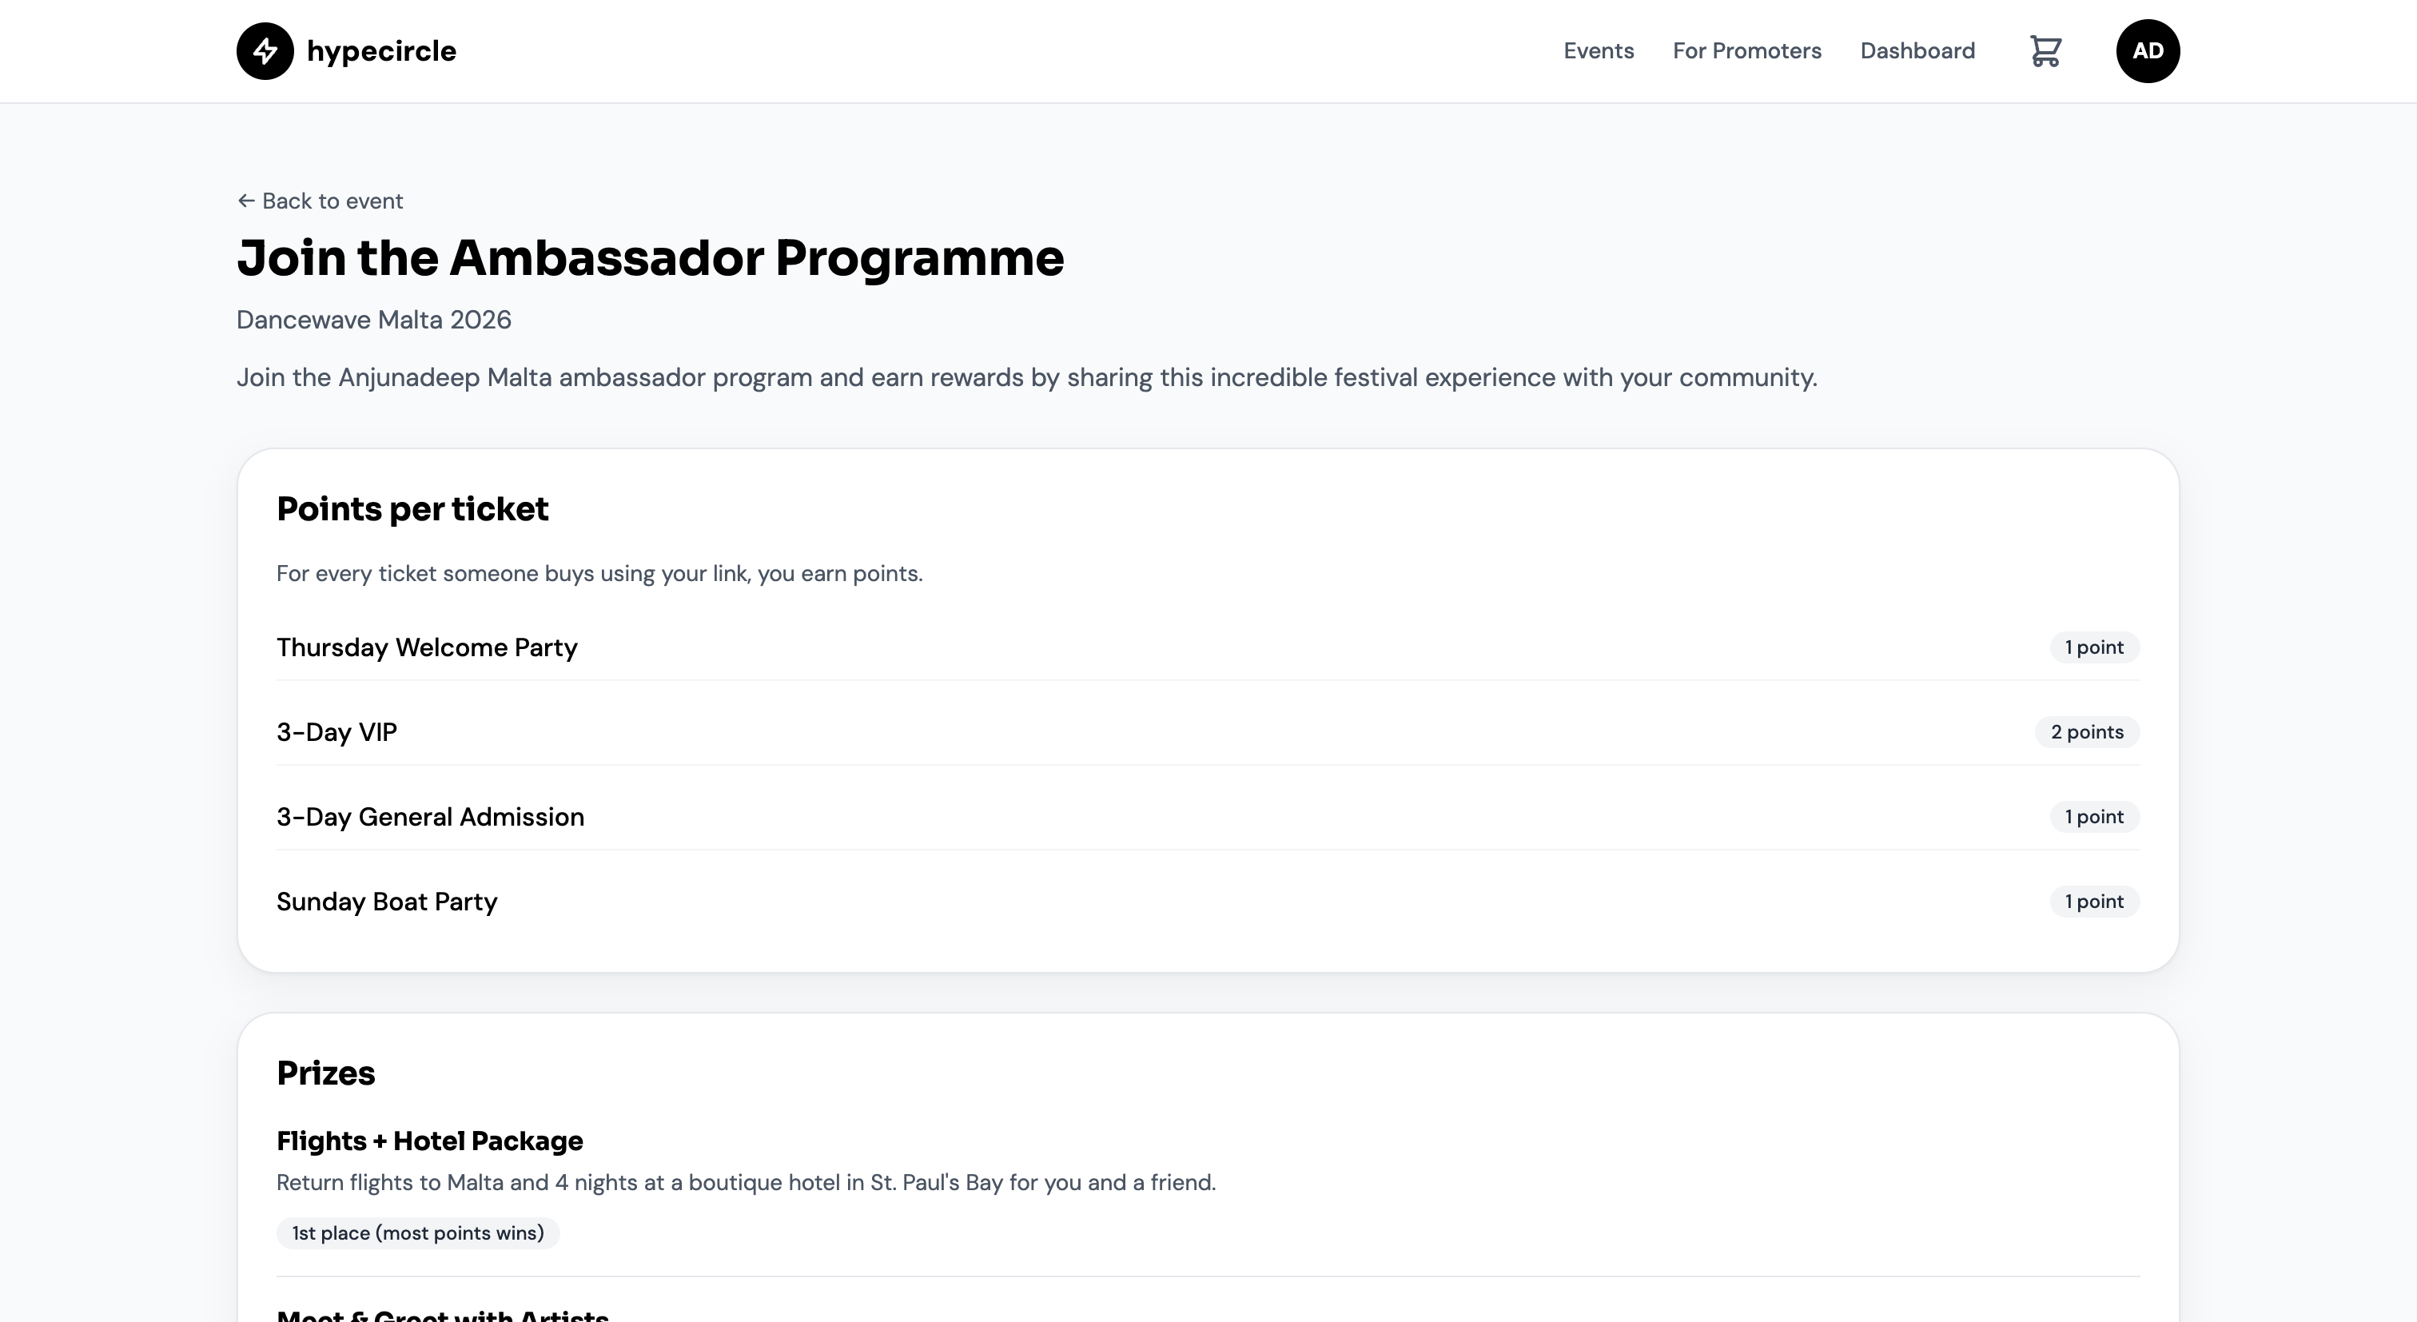The width and height of the screenshot is (2417, 1322).
Task: Open the AD user avatar menu
Action: click(2148, 50)
